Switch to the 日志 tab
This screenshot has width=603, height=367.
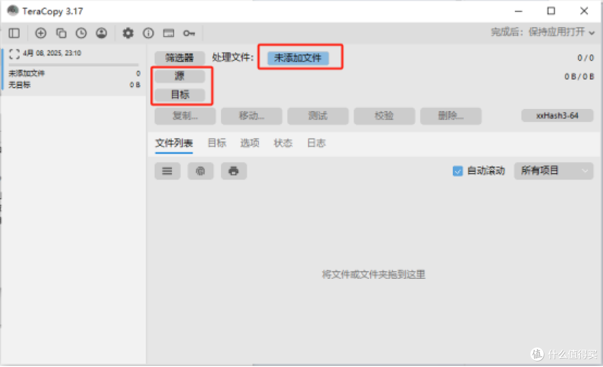click(x=317, y=143)
